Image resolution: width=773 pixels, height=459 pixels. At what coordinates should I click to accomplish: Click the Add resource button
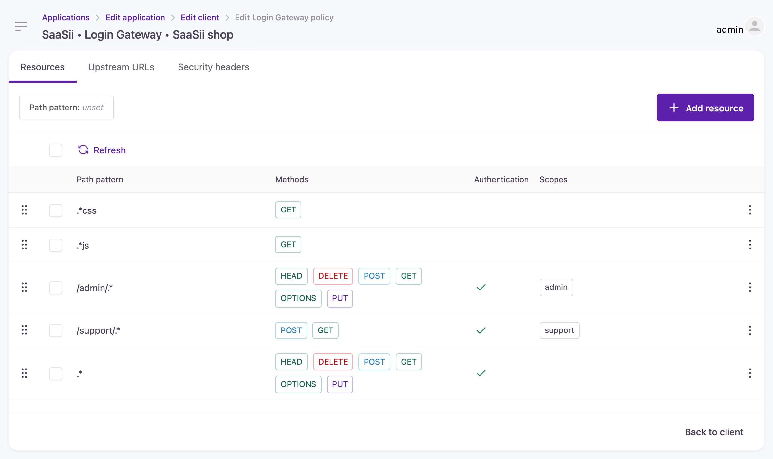[x=705, y=108]
